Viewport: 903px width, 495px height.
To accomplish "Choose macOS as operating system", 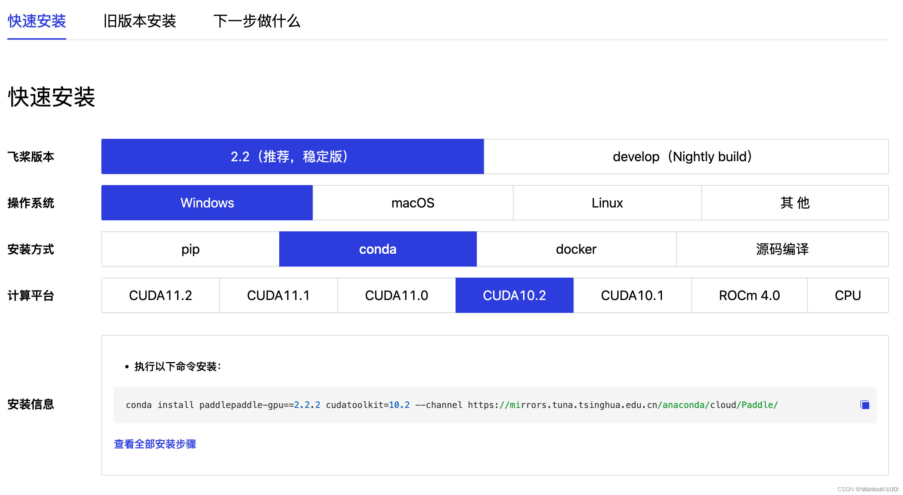I will (x=412, y=203).
